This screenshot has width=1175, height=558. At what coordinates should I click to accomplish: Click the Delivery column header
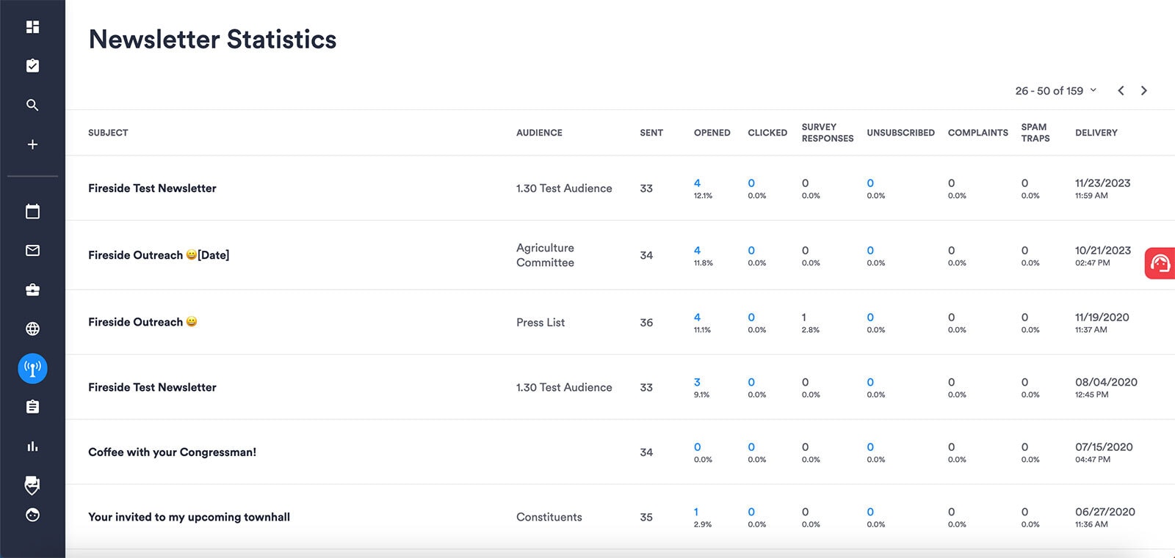pyautogui.click(x=1096, y=133)
